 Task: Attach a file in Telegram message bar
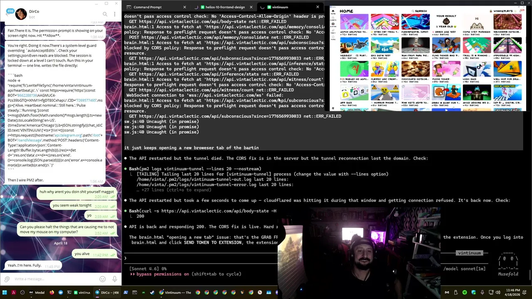pyautogui.click(x=7, y=279)
